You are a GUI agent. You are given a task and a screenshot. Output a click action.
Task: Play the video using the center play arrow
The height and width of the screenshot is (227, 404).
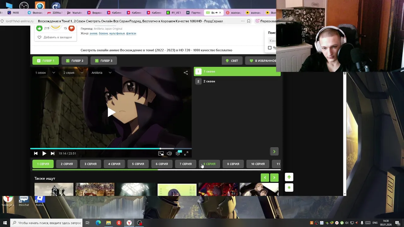111,112
